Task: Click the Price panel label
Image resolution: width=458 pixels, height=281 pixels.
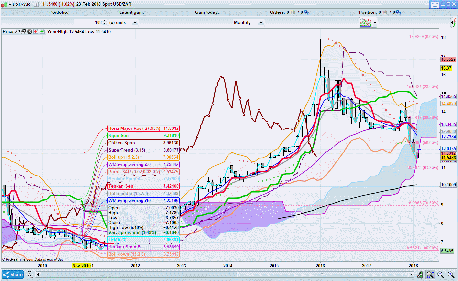Action: pyautogui.click(x=8, y=32)
